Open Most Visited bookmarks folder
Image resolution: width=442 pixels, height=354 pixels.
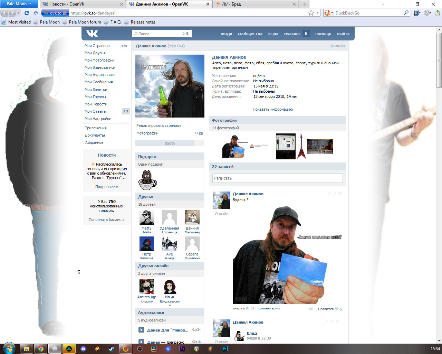coord(16,22)
